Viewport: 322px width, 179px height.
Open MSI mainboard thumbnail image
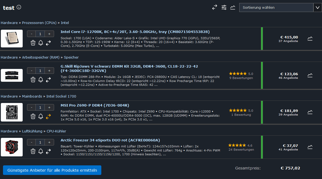[12, 112]
